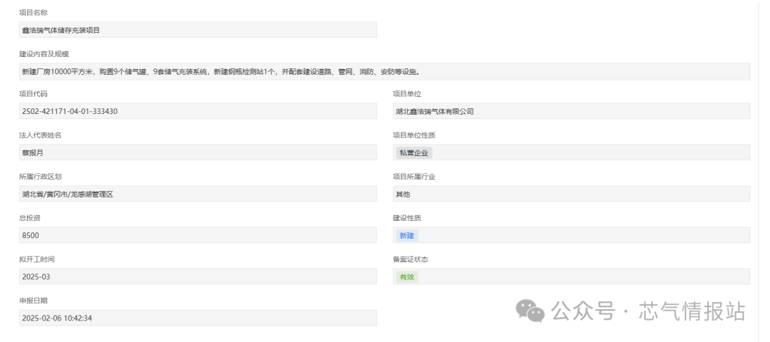
Task: Click the 申报日期 field showing 2025-02-06 10:42:34
Action: (x=197, y=318)
